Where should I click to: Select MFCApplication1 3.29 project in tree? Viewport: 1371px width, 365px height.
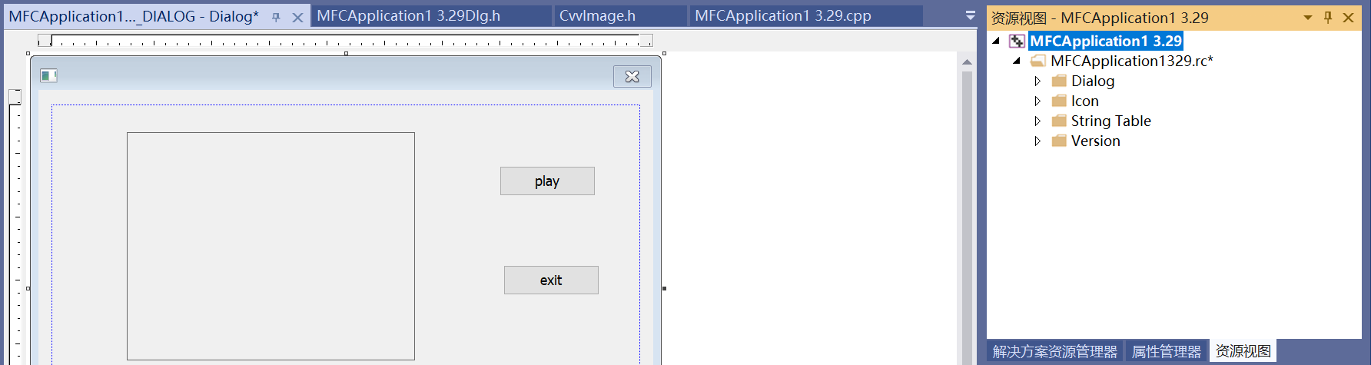(1106, 41)
